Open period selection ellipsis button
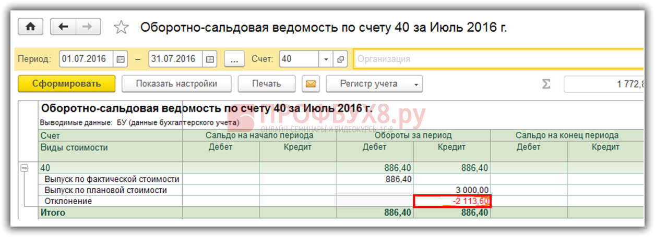This screenshot has height=237, width=655. pos(234,59)
